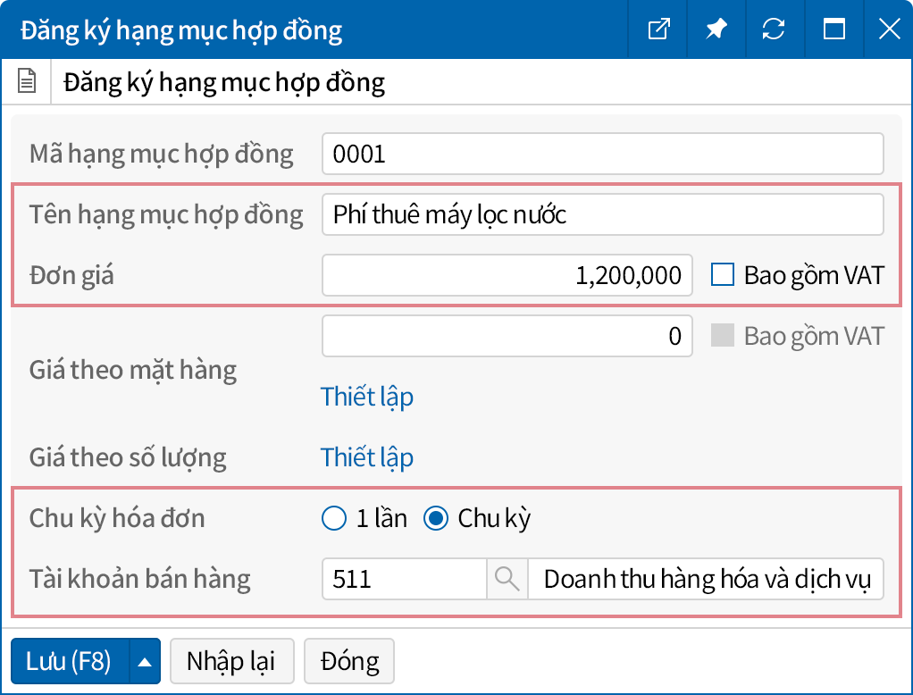913x695 pixels.
Task: Edit the Tên hạng mục hợp đồng field
Action: (602, 214)
